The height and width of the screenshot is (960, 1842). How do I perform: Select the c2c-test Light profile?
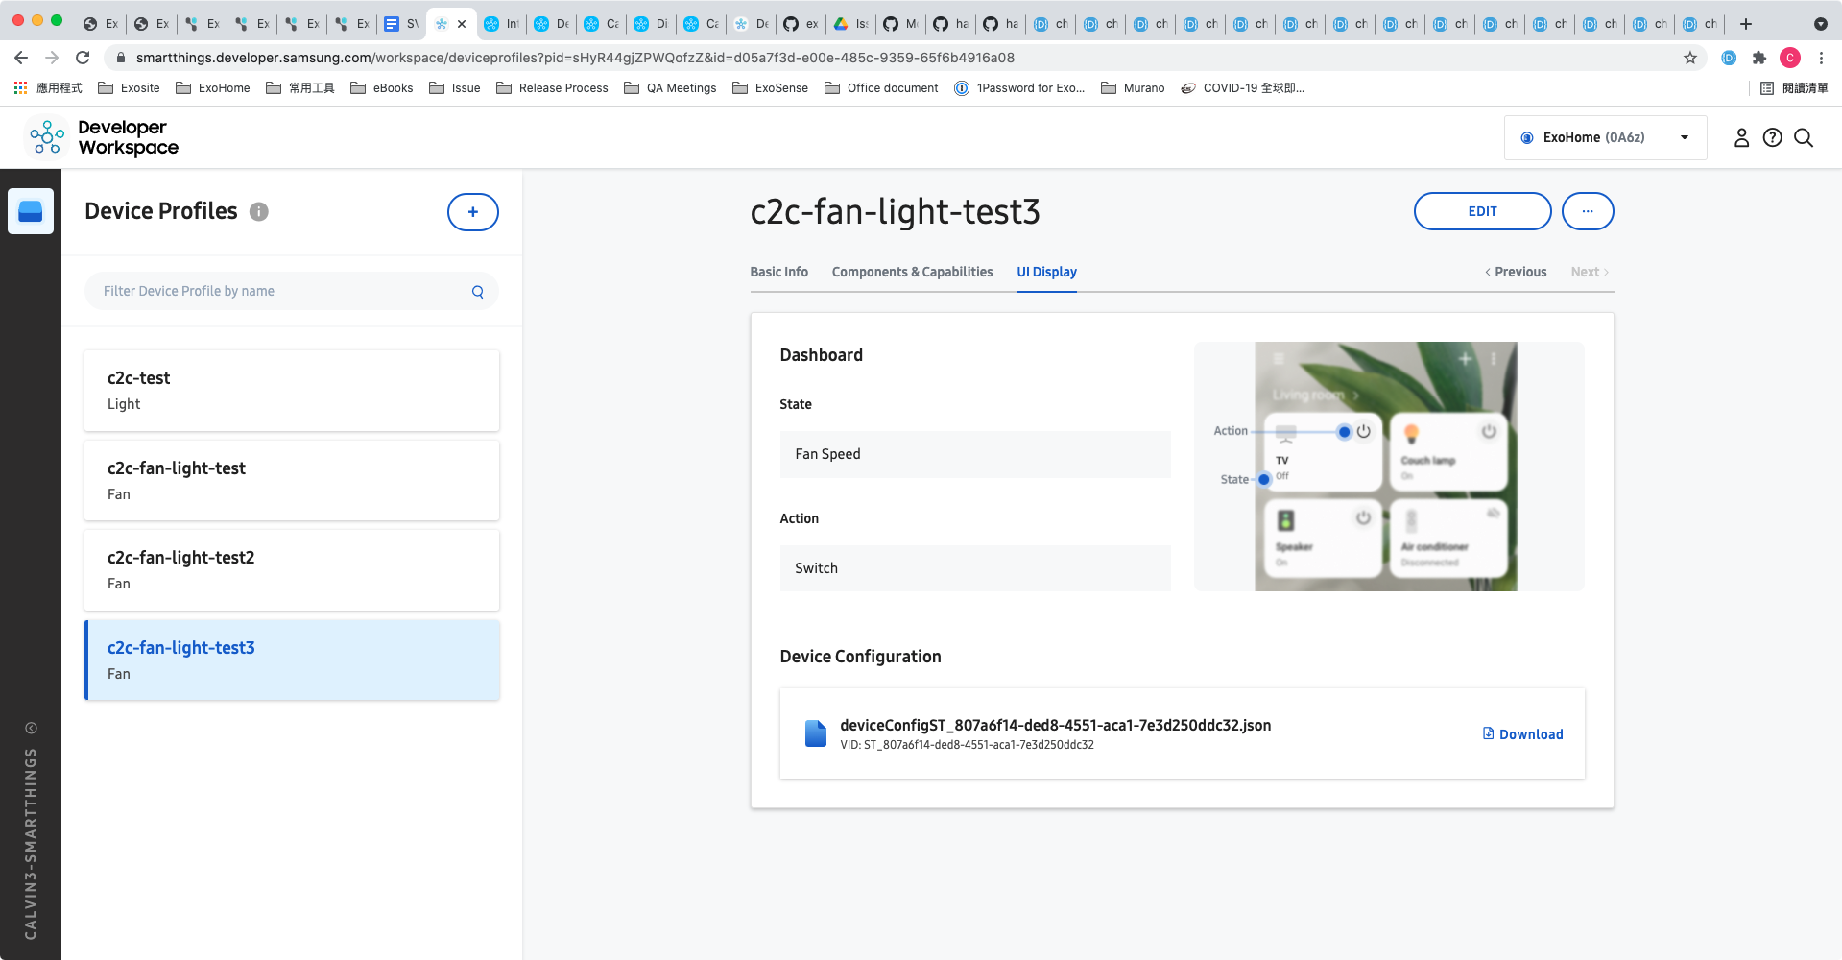coord(292,391)
